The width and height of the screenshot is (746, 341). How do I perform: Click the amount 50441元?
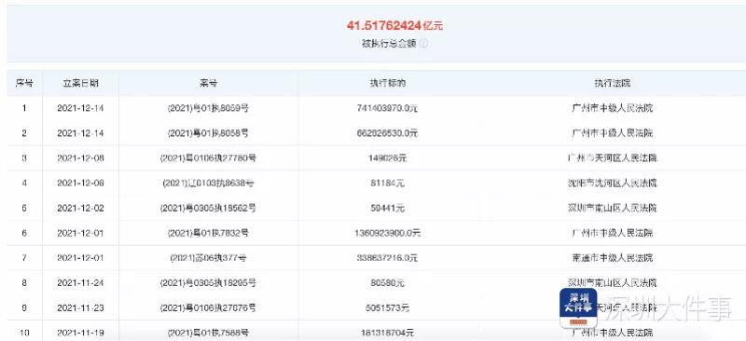tap(387, 208)
